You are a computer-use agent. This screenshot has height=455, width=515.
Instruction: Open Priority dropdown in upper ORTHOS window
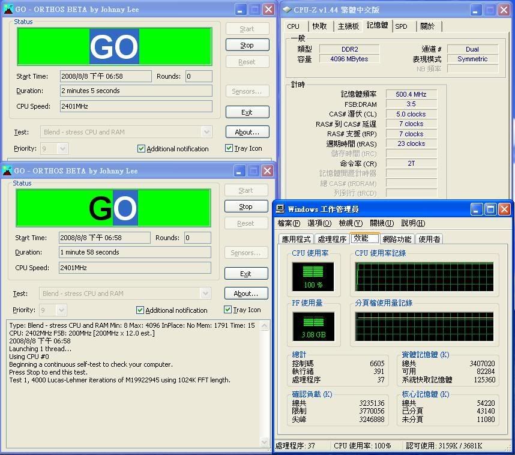tap(63, 148)
